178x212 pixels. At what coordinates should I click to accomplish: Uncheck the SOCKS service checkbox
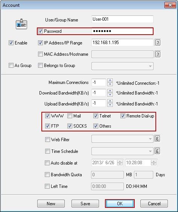click(x=70, y=126)
